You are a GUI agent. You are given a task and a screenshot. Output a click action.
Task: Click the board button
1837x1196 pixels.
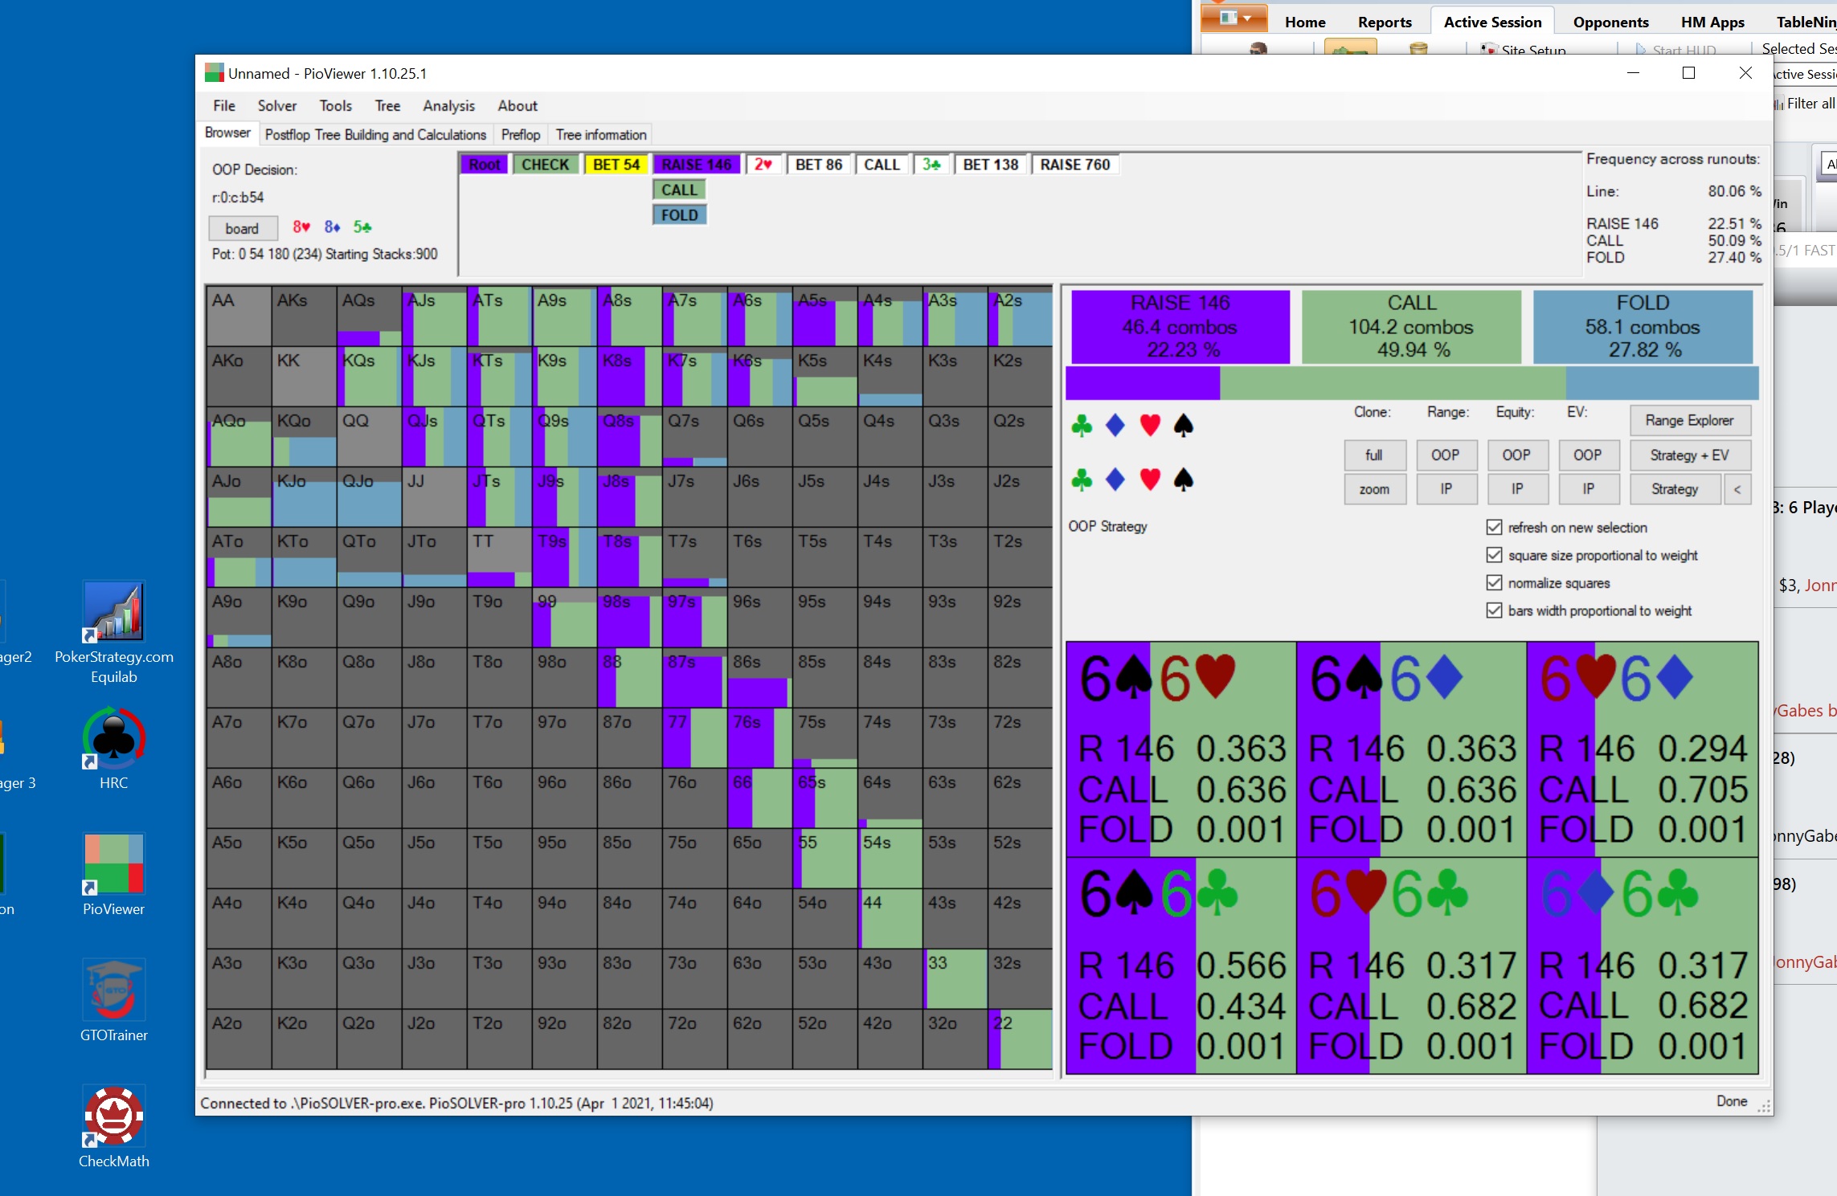243,228
